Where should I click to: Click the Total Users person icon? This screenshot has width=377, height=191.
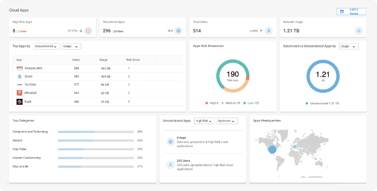coord(268,31)
